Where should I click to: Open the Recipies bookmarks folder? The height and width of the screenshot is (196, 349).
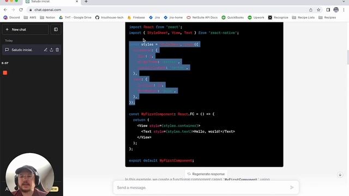tap(327, 17)
